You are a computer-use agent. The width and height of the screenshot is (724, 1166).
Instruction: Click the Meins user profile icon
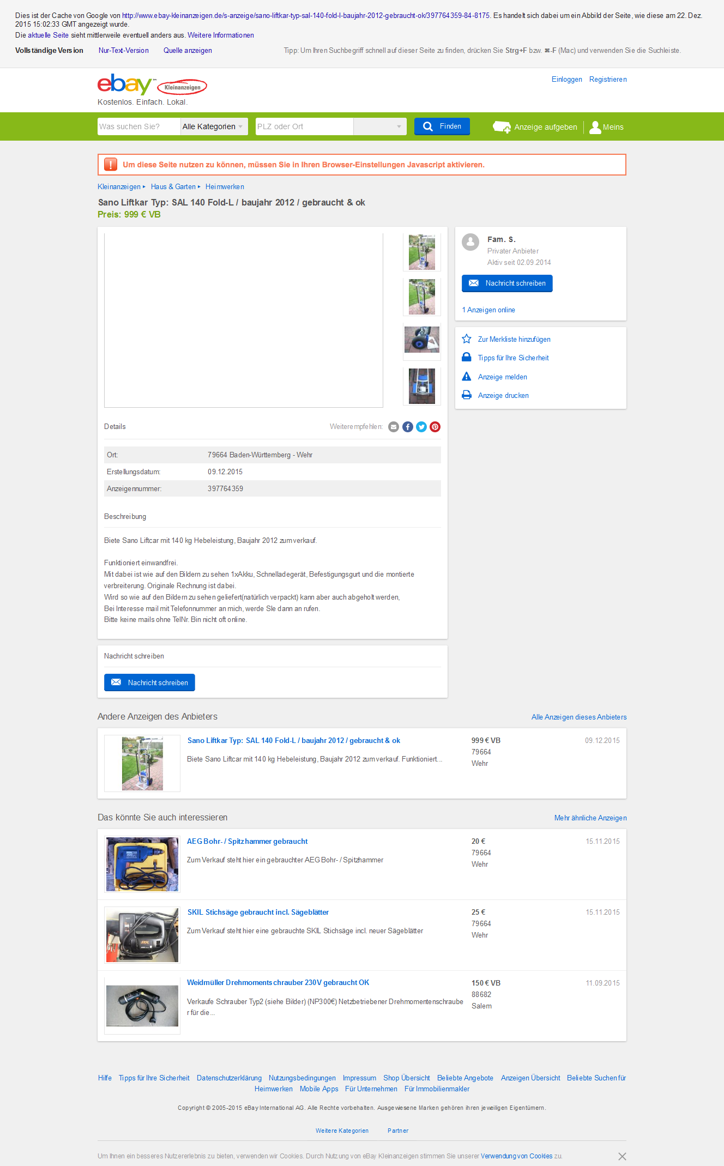coord(595,127)
